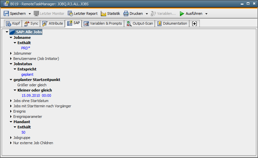
Task: Click the Statistik chart icon
Action: point(104,13)
